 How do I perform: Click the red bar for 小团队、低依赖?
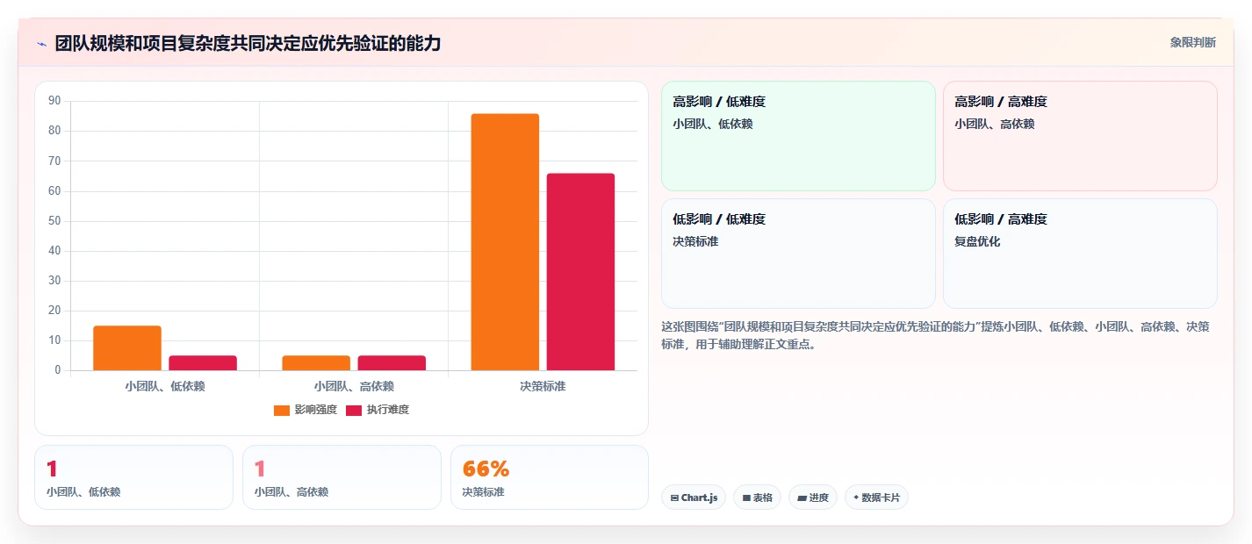203,362
